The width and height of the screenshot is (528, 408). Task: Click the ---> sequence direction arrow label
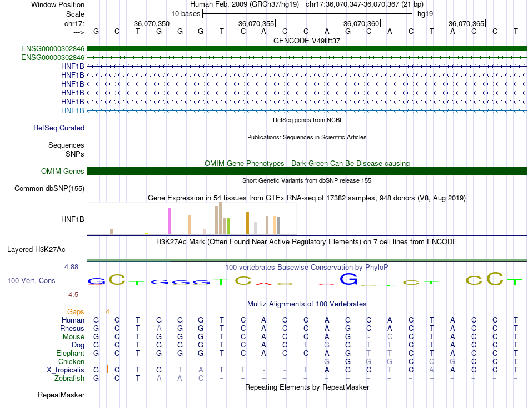[x=78, y=32]
